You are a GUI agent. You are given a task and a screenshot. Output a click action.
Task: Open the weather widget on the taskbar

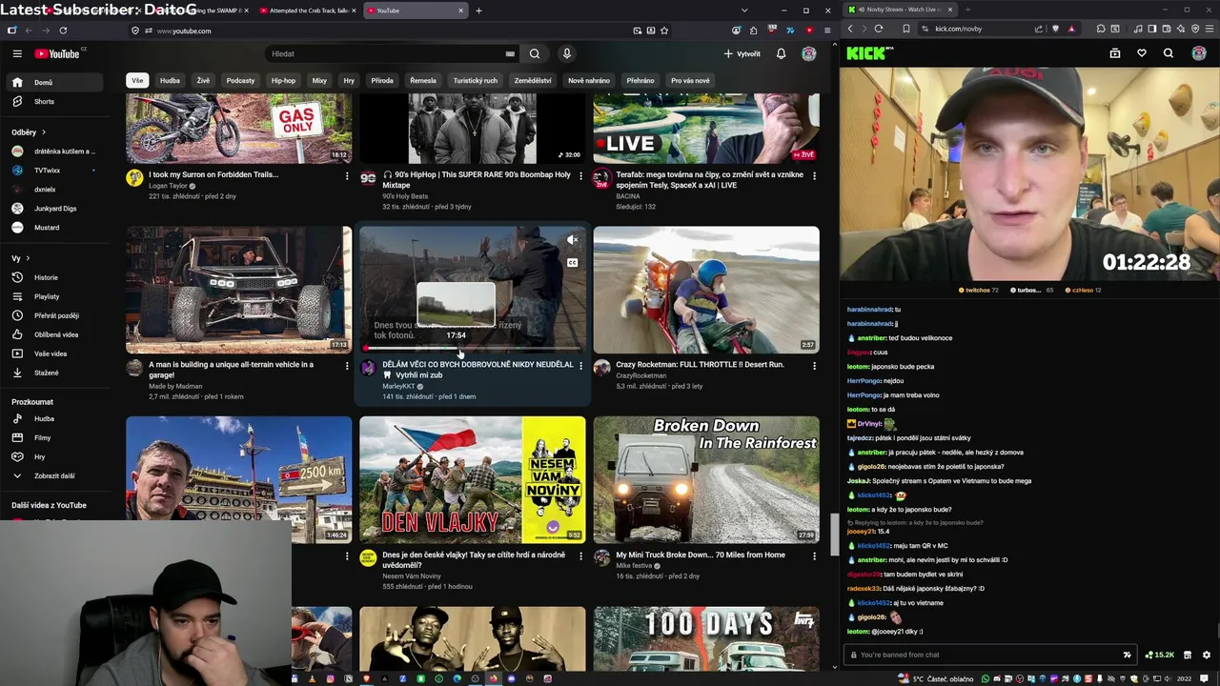click(936, 678)
